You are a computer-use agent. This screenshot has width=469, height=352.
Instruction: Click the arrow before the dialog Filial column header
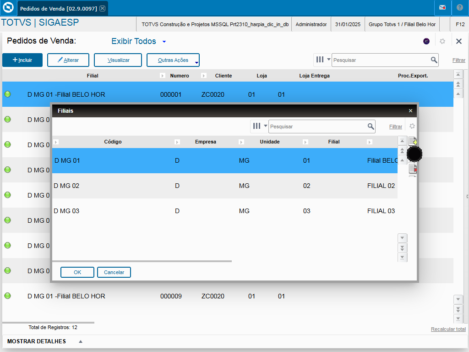pyautogui.click(x=305, y=142)
